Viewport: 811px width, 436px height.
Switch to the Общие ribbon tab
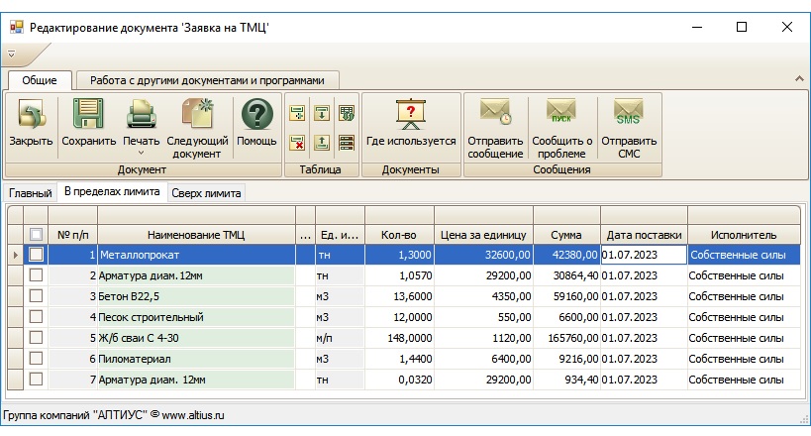40,80
